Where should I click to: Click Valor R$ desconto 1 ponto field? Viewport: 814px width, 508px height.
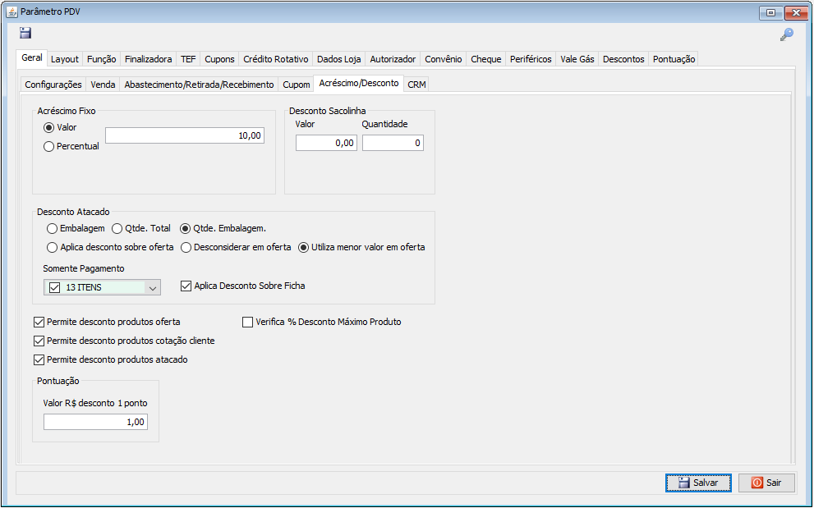tap(95, 423)
